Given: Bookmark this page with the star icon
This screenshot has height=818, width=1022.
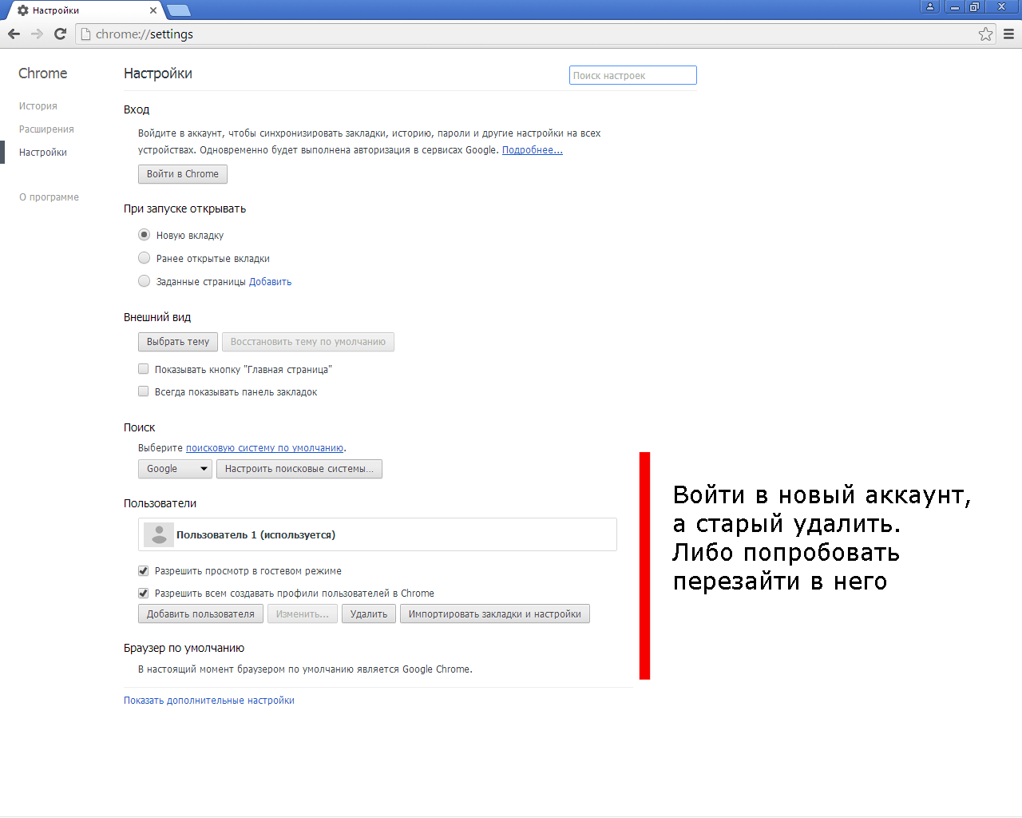Looking at the screenshot, I should [x=985, y=34].
